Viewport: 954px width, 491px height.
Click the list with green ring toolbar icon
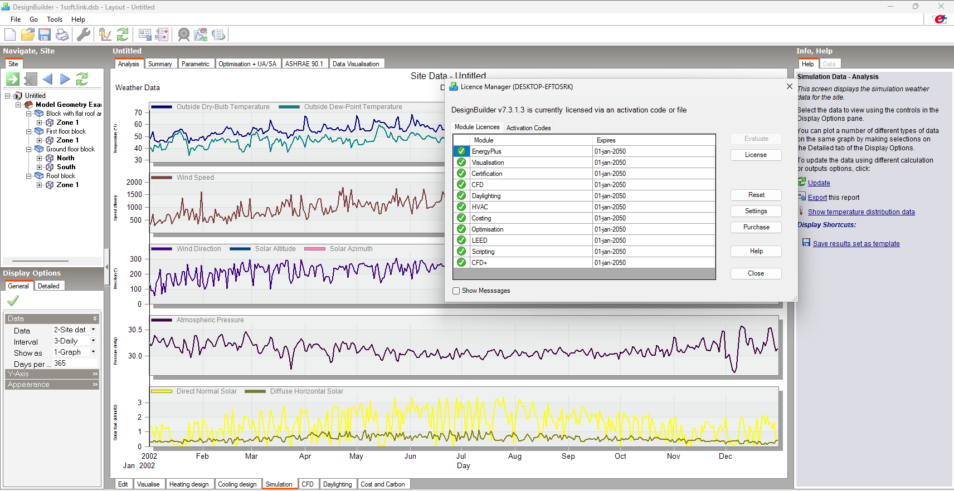coord(218,35)
